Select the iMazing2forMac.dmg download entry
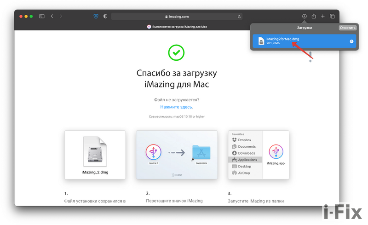This screenshot has height=225, width=368. (x=294, y=41)
